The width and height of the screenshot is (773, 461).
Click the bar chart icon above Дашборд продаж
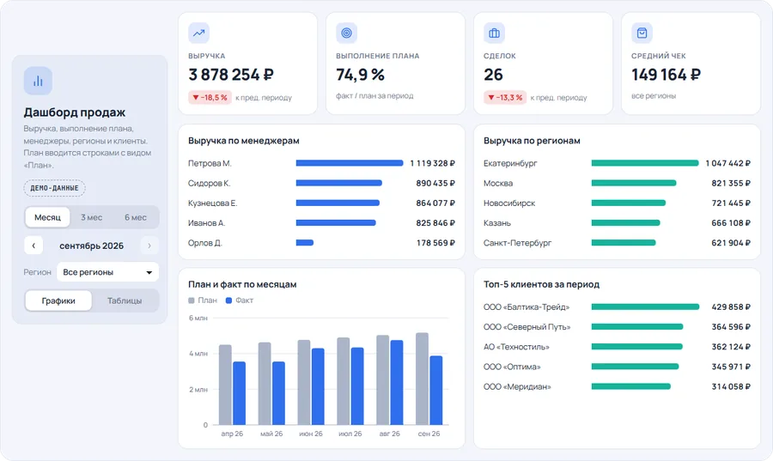(38, 81)
